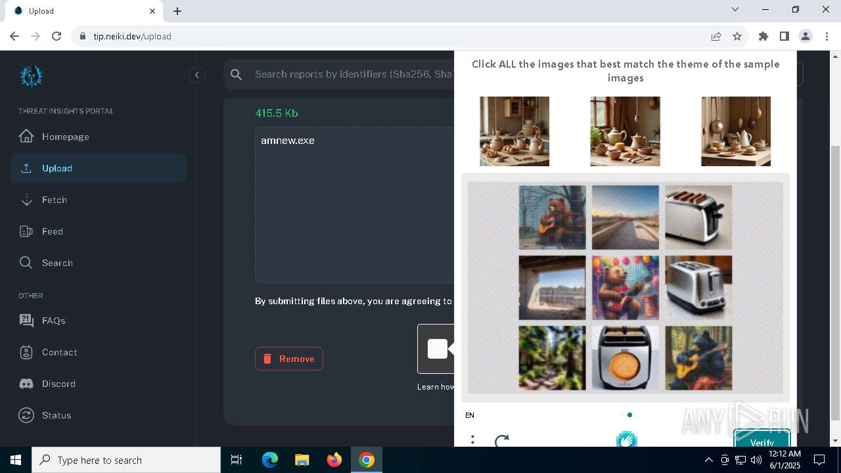Click the Discord logo icon
The width and height of the screenshot is (841, 473).
pos(26,384)
